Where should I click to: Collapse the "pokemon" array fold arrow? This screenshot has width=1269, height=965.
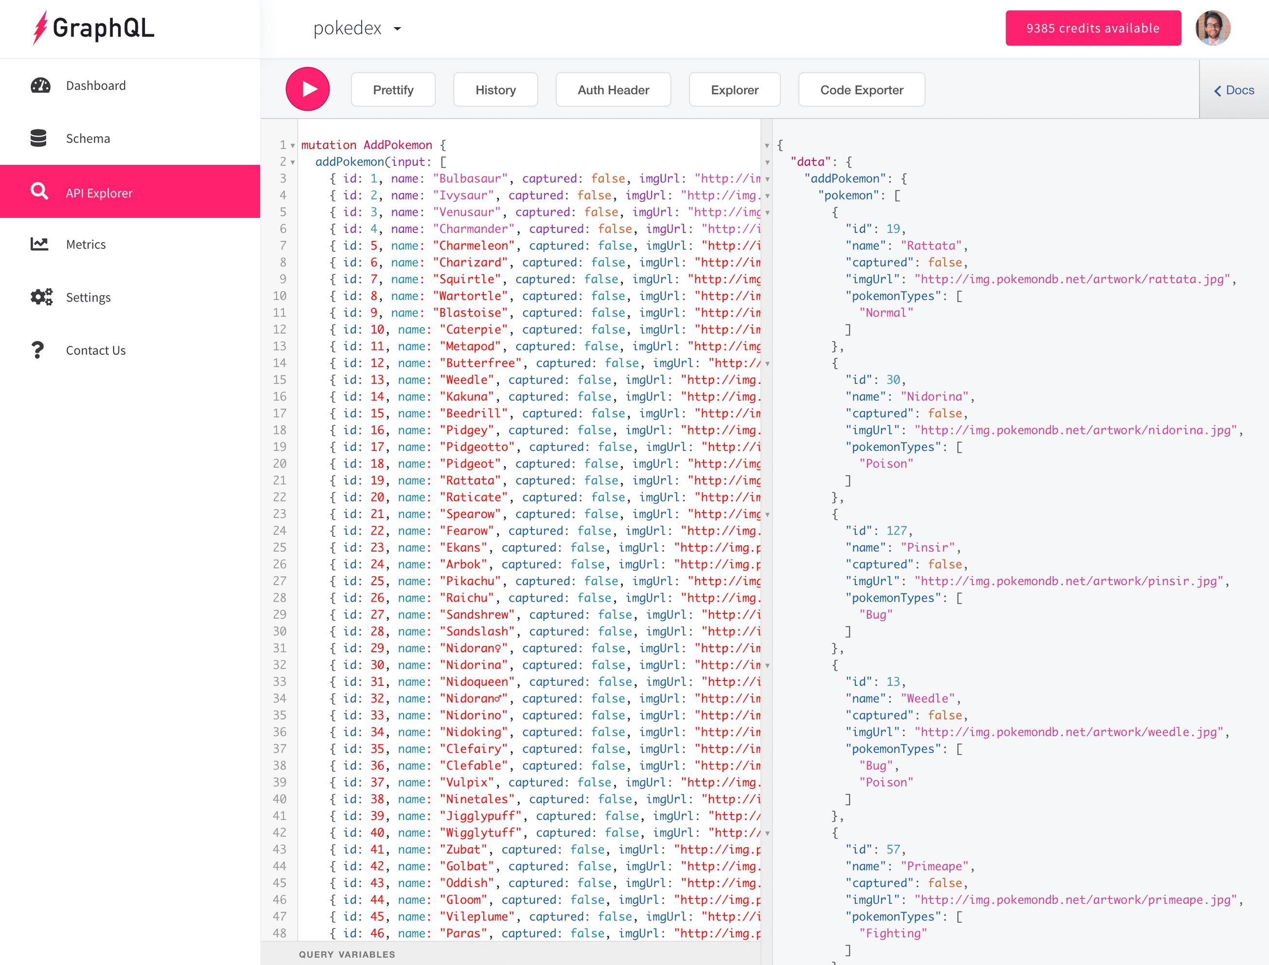[767, 196]
